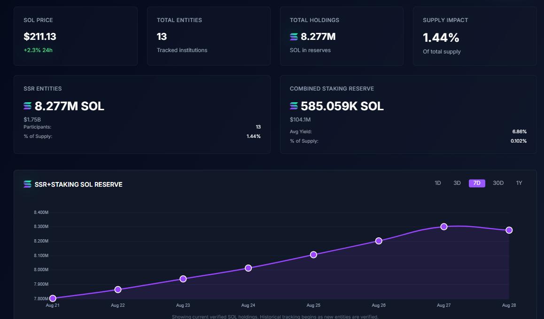544x319 pixels.
Task: Switch chart to 1Y view
Action: (x=519, y=183)
